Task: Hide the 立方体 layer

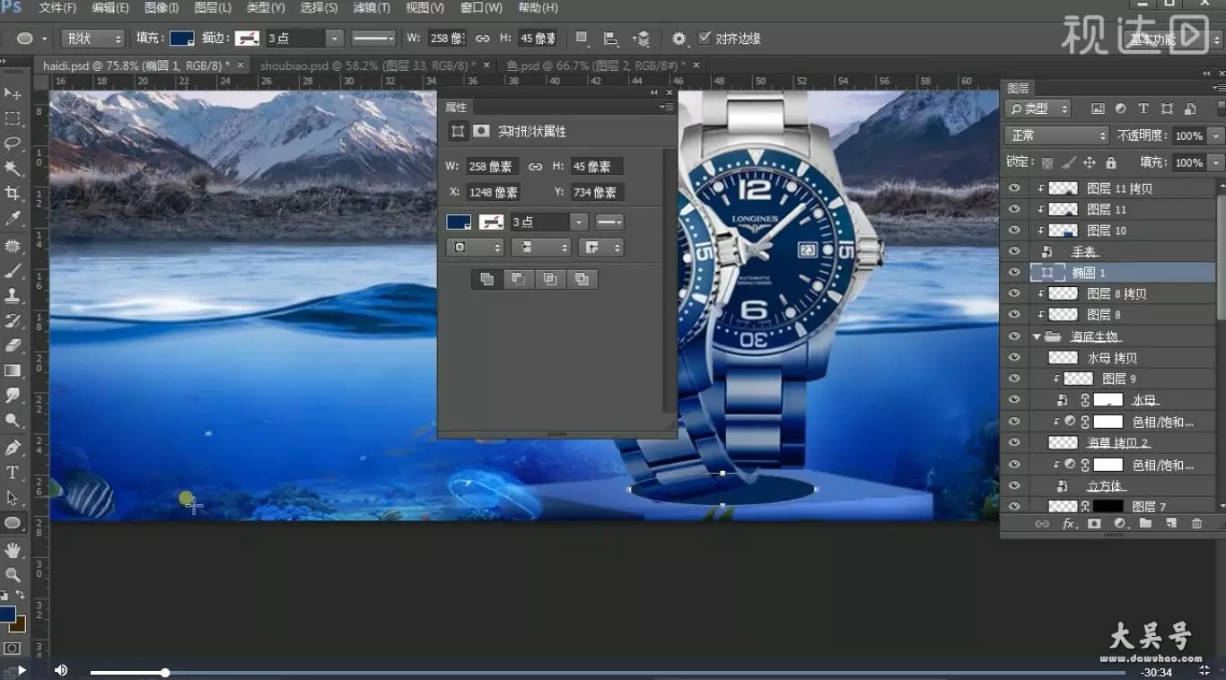Action: click(1014, 485)
